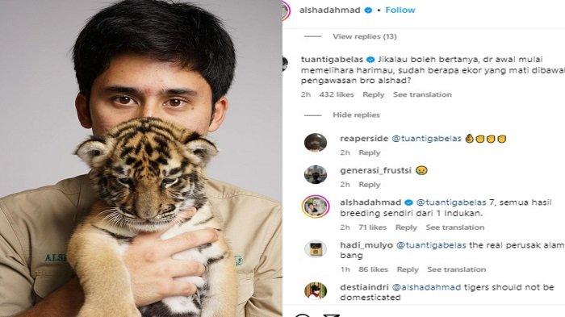This screenshot has height=317, width=565.
Task: Click verified badge next to alshadahmad header
Action: (368, 10)
